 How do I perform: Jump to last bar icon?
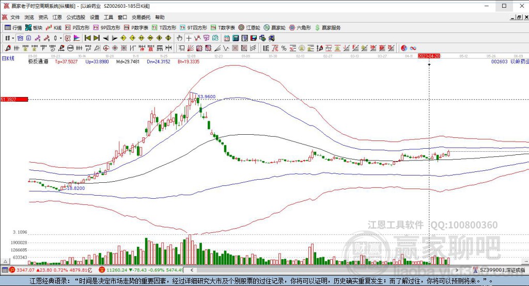click(97, 38)
